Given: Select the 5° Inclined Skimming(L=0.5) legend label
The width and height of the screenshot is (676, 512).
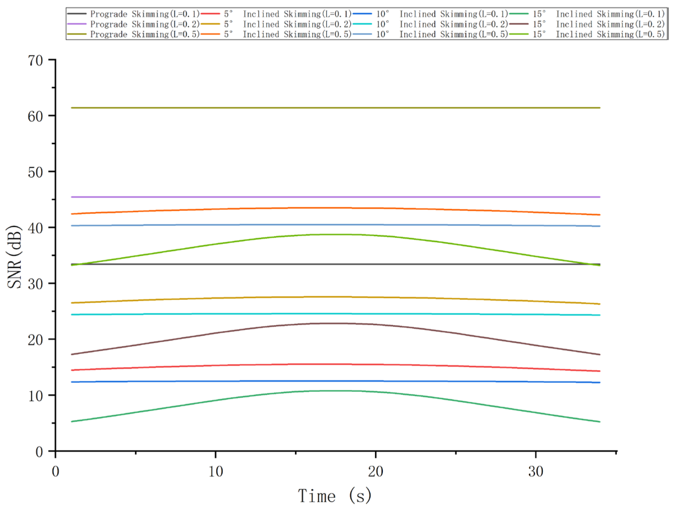Looking at the screenshot, I should [287, 34].
